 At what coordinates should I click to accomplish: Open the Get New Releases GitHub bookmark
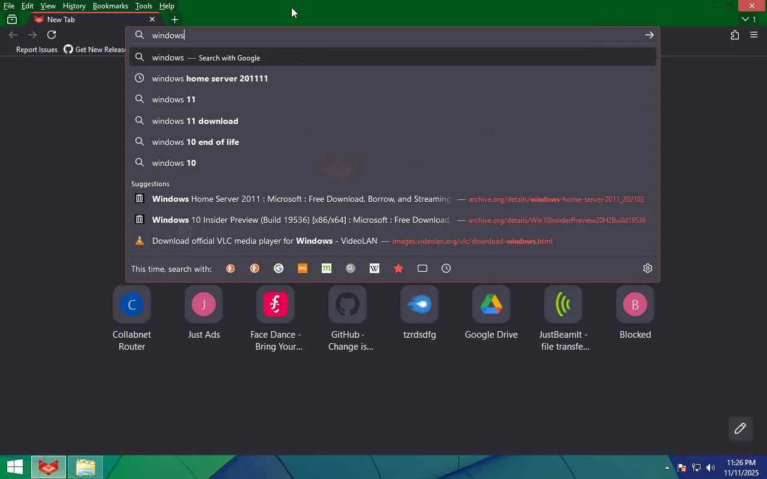pyautogui.click(x=95, y=50)
